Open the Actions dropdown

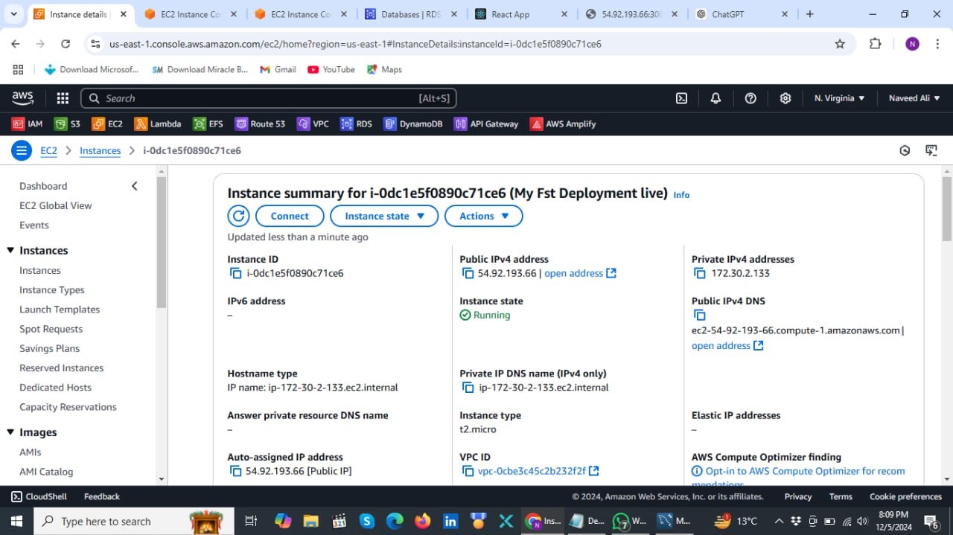[483, 216]
